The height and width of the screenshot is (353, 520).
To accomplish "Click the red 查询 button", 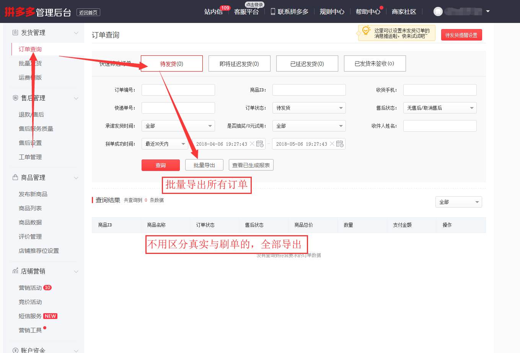I will coord(161,165).
